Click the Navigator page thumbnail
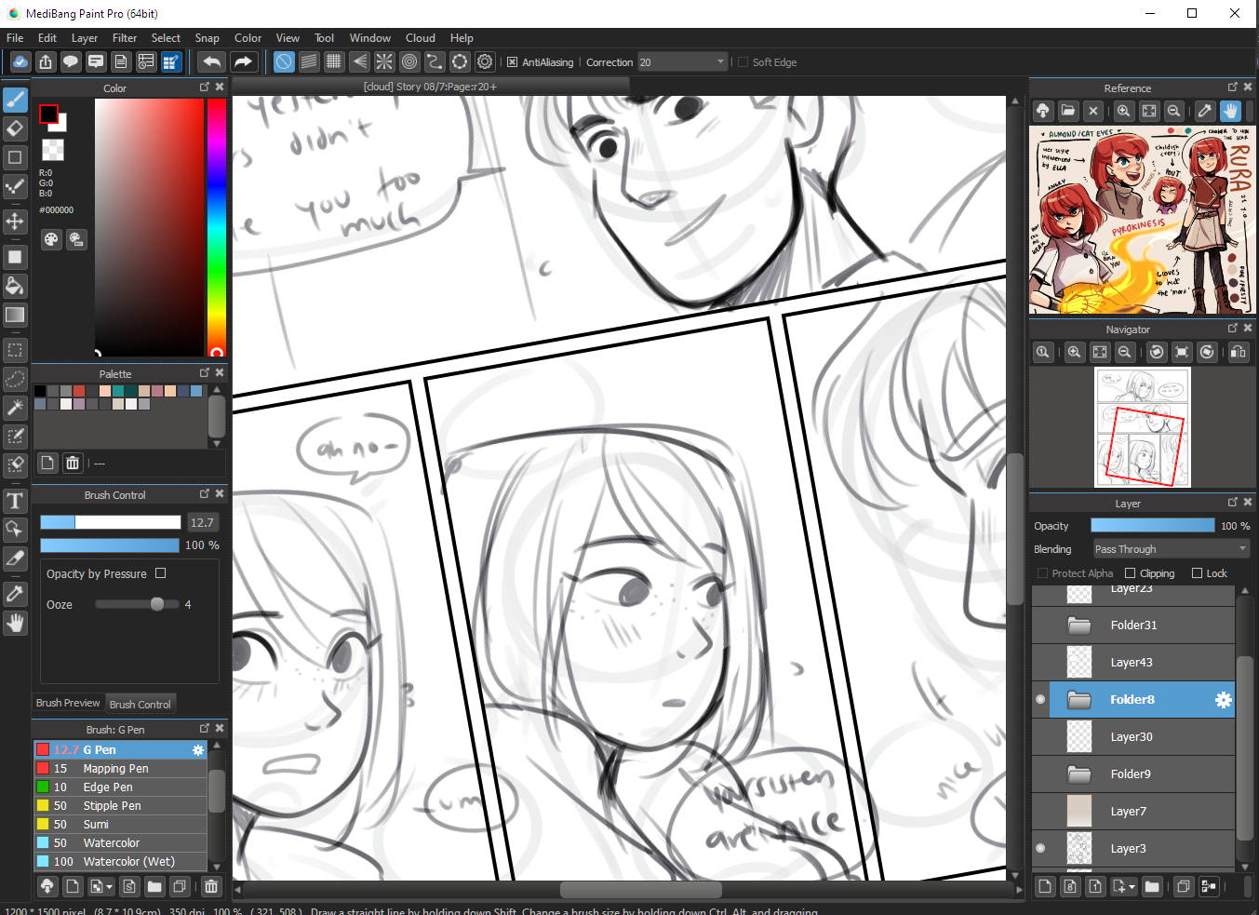 click(1143, 427)
